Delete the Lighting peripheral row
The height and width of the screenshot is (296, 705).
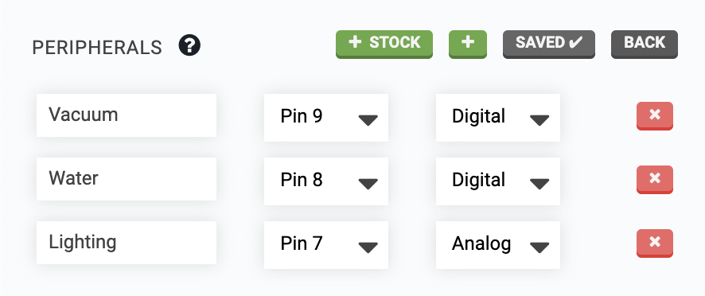point(655,243)
